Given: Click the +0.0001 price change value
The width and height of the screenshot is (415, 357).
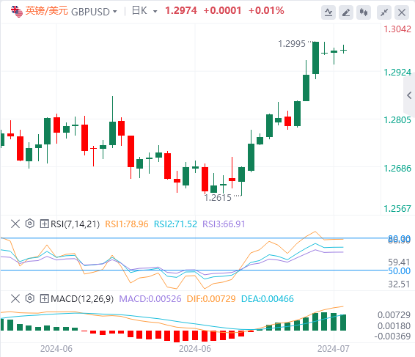Looking at the screenshot, I should click(x=222, y=11).
